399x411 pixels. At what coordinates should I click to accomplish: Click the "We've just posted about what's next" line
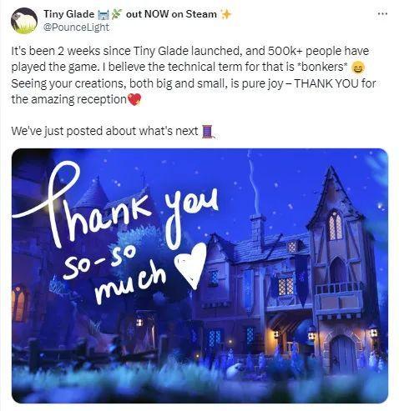tap(104, 131)
